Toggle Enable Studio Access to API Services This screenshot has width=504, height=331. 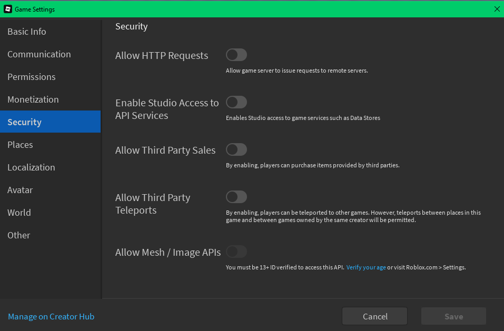coord(236,102)
